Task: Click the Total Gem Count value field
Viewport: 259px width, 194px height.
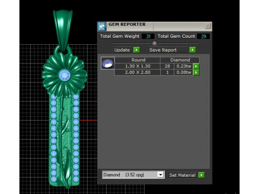Action: (x=203, y=36)
